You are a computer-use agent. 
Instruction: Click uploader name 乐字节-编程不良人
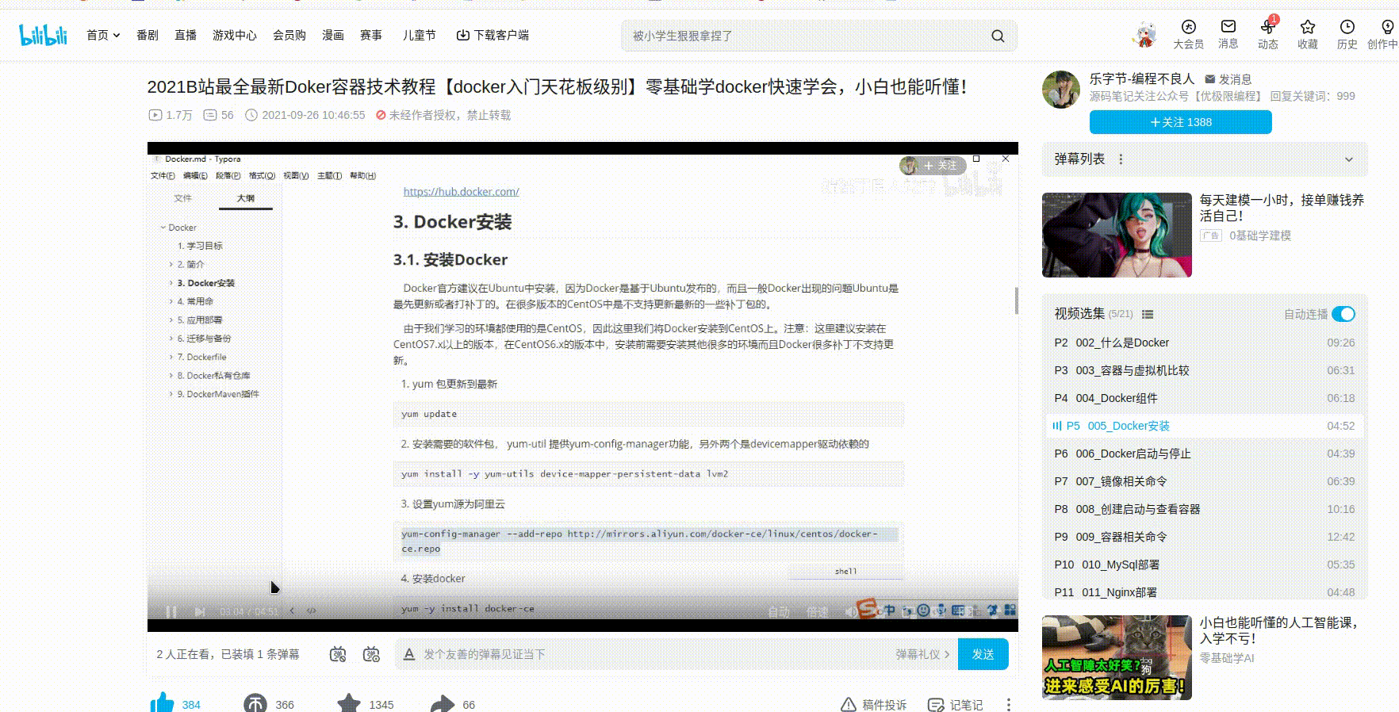tap(1142, 78)
